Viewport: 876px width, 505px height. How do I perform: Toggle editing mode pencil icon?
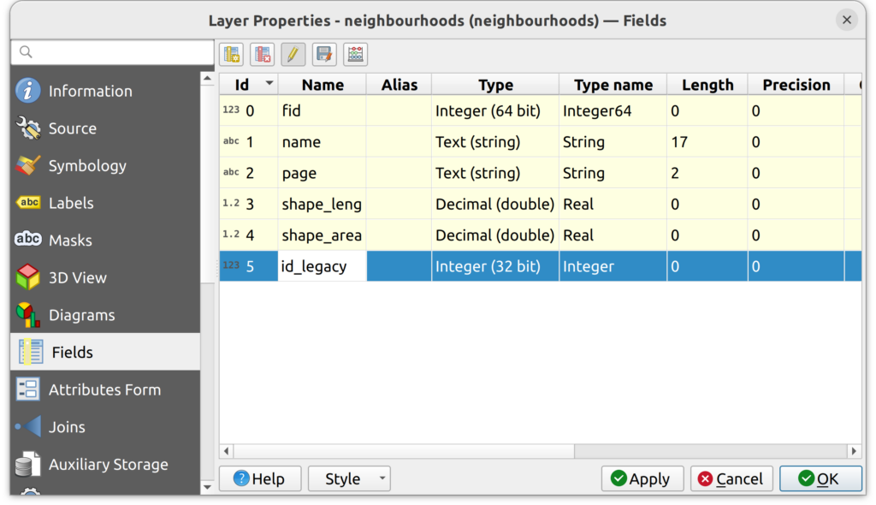tap(293, 55)
